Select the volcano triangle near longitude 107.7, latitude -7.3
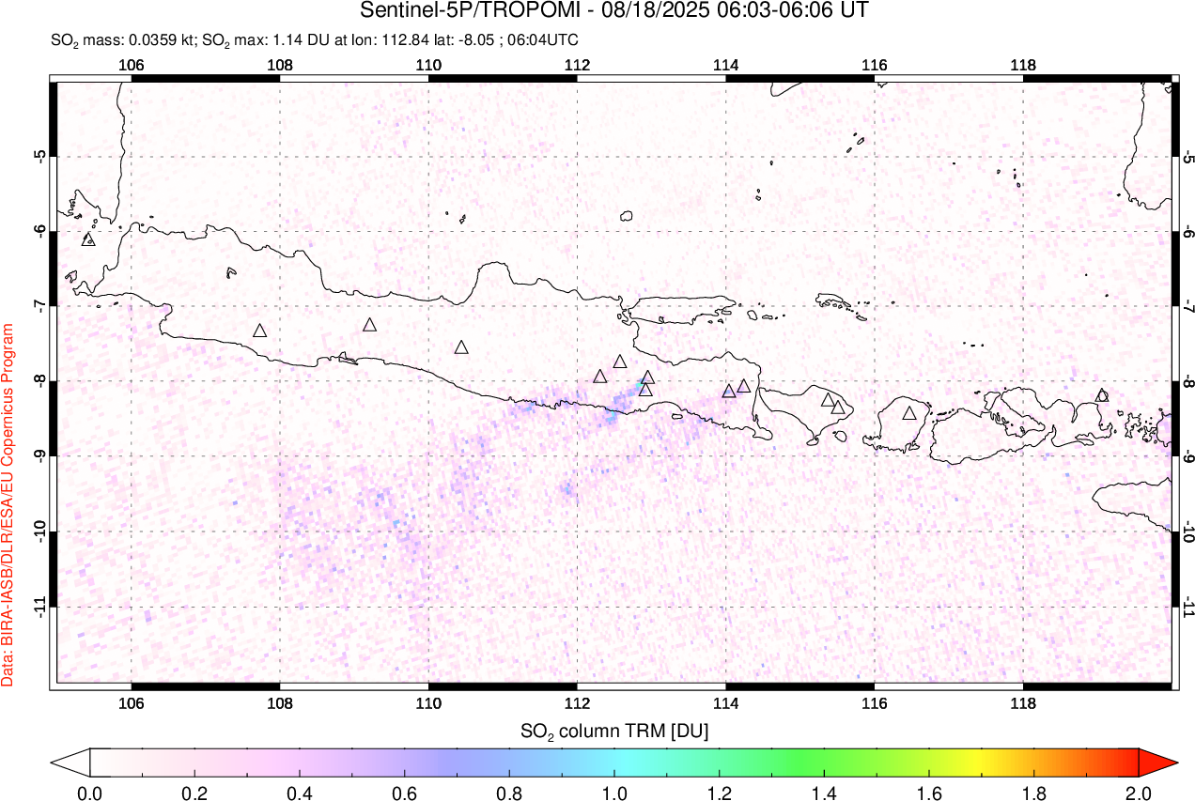 260,331
